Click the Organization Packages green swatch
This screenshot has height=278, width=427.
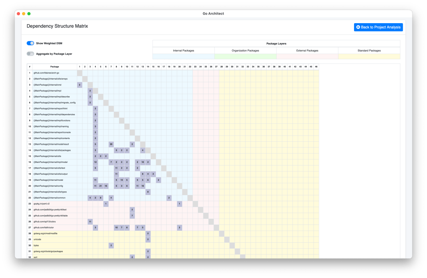coord(246,56)
